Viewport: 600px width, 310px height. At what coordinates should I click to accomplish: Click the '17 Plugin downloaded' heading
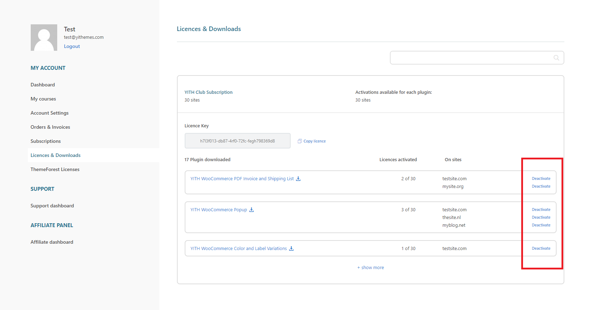pyautogui.click(x=207, y=160)
